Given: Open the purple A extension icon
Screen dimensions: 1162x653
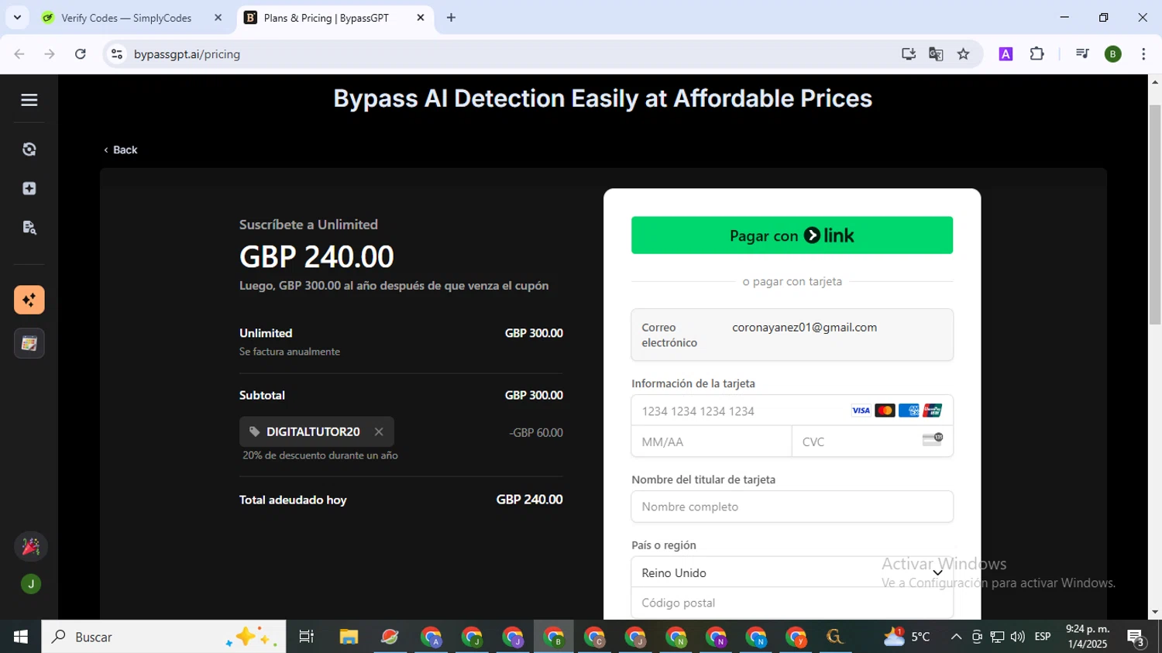Looking at the screenshot, I should [x=1006, y=54].
